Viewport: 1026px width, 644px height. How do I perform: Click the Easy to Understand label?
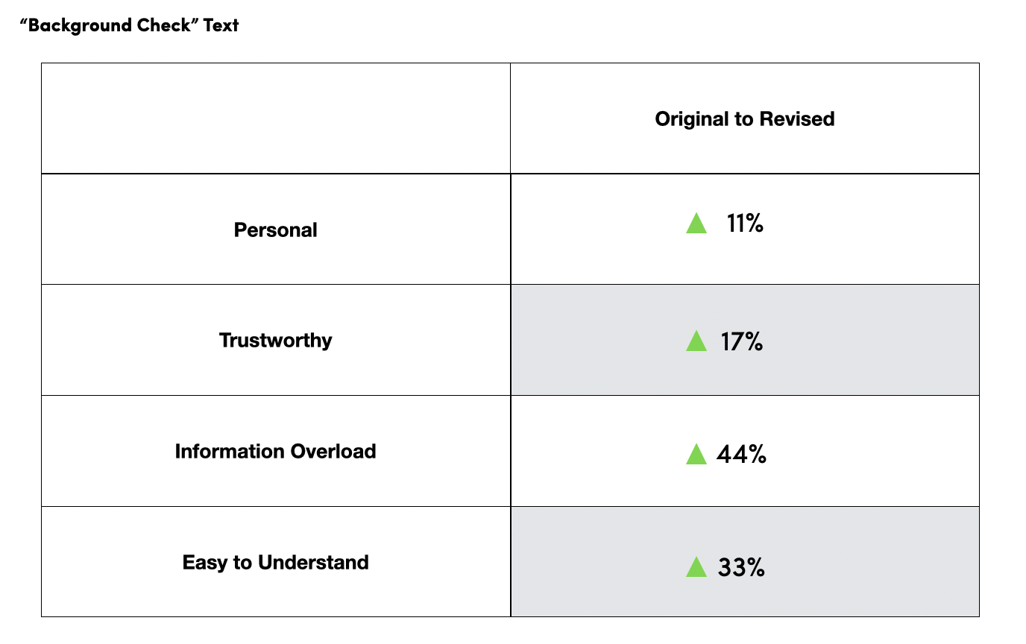[276, 562]
